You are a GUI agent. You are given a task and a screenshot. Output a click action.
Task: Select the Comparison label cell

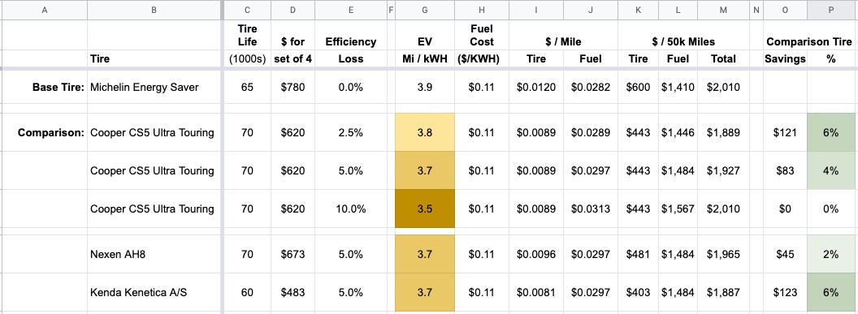45,132
